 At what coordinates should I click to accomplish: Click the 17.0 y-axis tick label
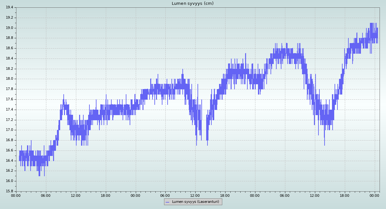coord(9,130)
